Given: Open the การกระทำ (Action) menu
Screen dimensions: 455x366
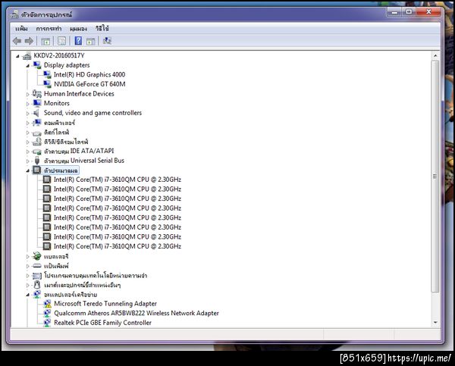Looking at the screenshot, I should 49,29.
